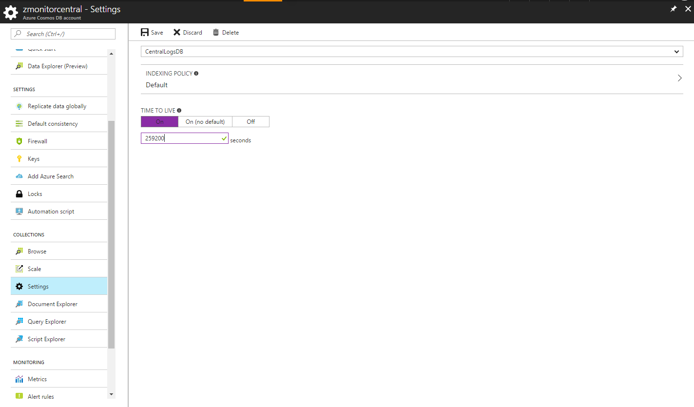The height and width of the screenshot is (407, 694).
Task: Go to Document Explorer
Action: pyautogui.click(x=59, y=304)
